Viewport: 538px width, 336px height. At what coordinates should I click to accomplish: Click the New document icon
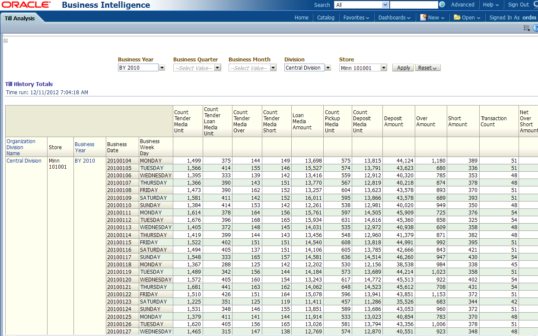click(423, 18)
